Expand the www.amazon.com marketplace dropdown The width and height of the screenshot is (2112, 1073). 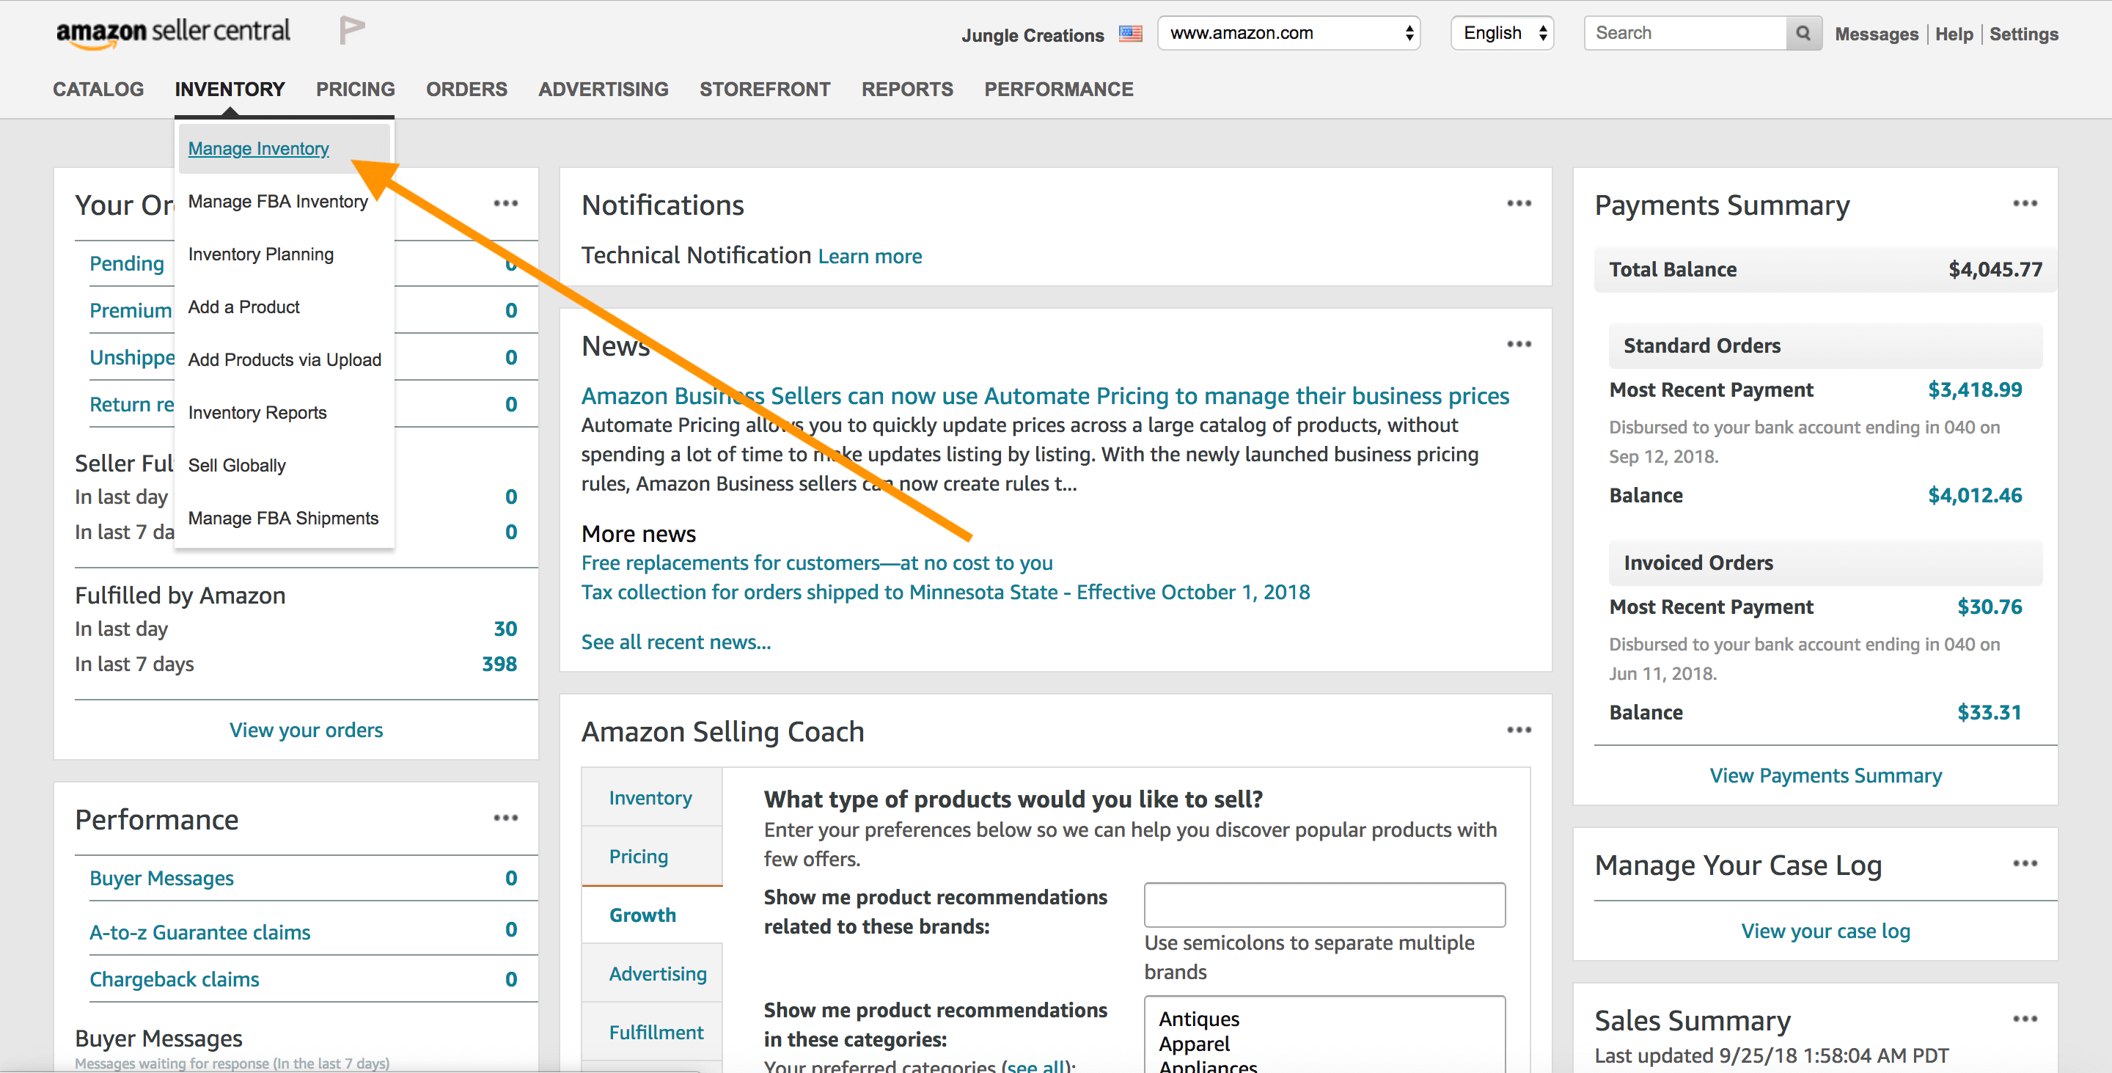pos(1288,34)
